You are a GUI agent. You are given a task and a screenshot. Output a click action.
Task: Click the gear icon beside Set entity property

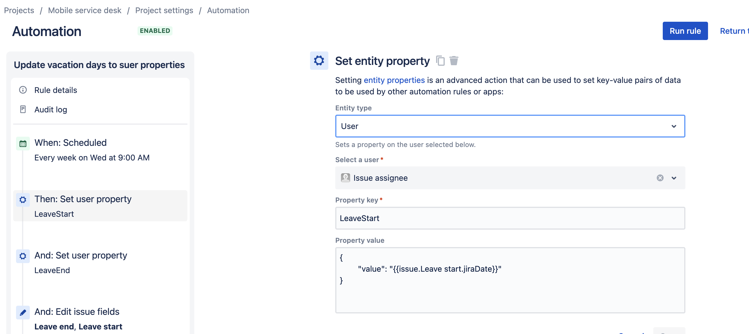(319, 61)
